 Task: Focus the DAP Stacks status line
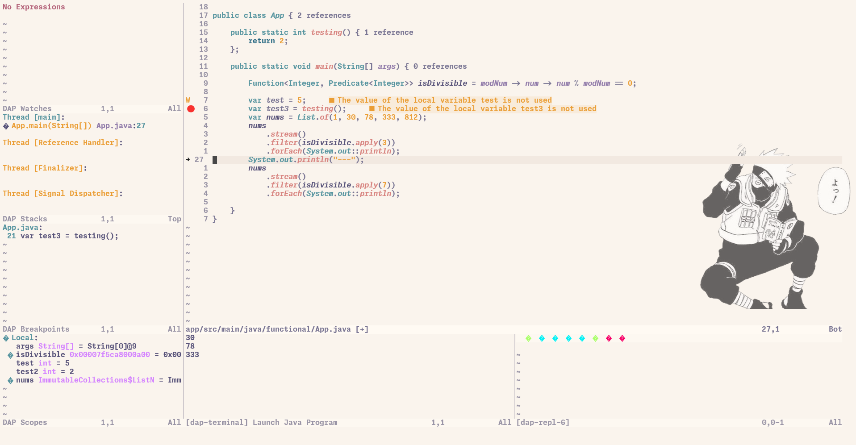click(92, 219)
